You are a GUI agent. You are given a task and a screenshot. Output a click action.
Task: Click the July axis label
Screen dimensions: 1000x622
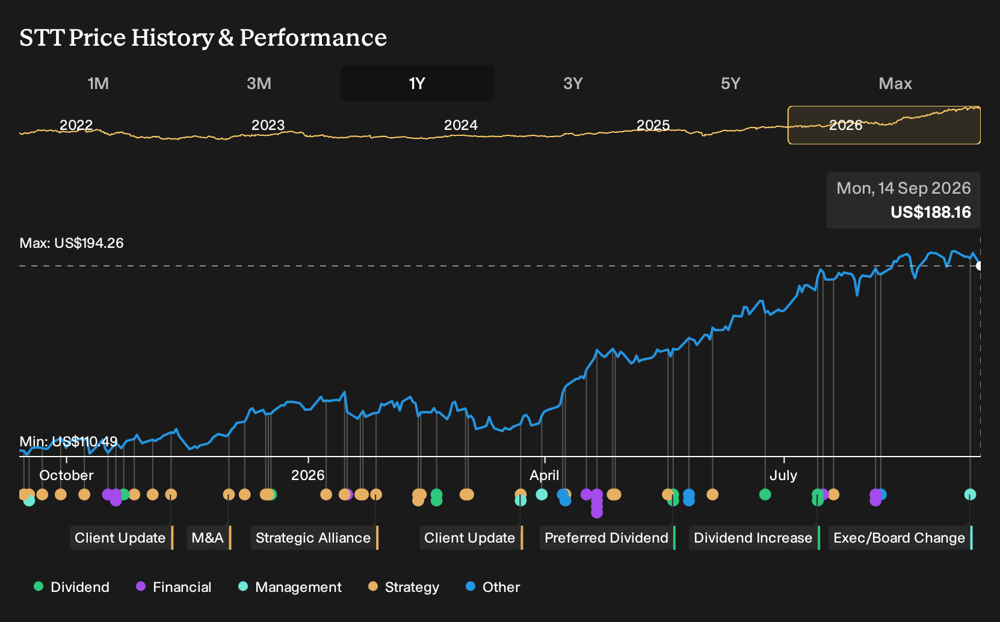pyautogui.click(x=783, y=475)
